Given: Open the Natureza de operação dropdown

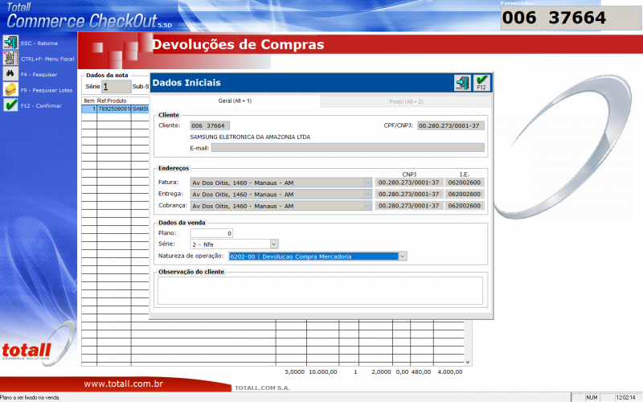Looking at the screenshot, I should 403,256.
